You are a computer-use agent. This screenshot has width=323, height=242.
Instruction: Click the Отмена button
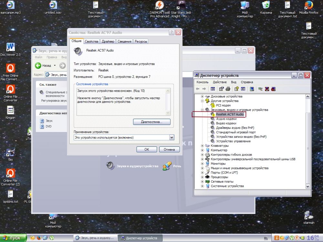[169, 149]
